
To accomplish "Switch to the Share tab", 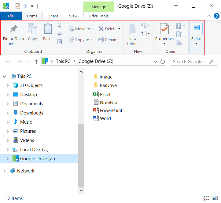I will (53, 16).
